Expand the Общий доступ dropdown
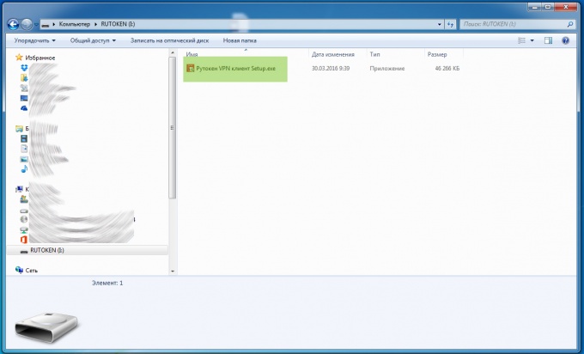 click(94, 40)
